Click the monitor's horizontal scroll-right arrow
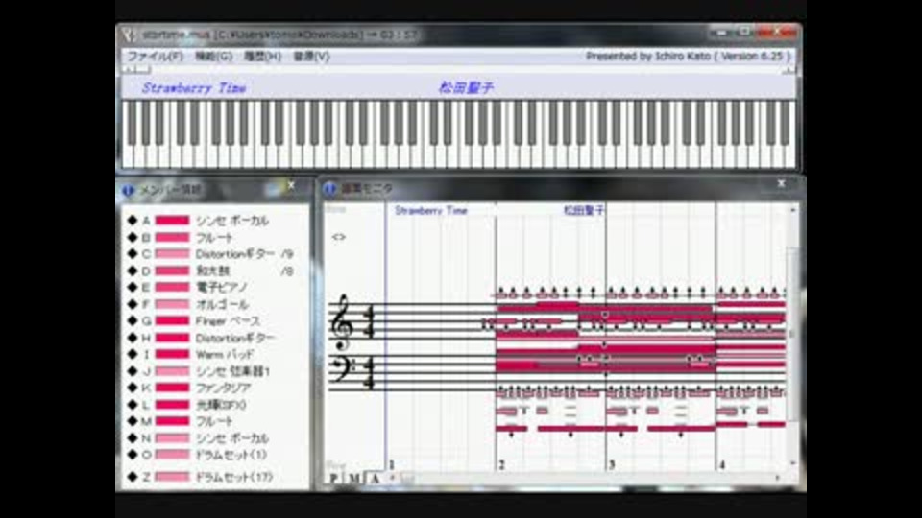Viewport: 922px width, 518px height. (779, 478)
